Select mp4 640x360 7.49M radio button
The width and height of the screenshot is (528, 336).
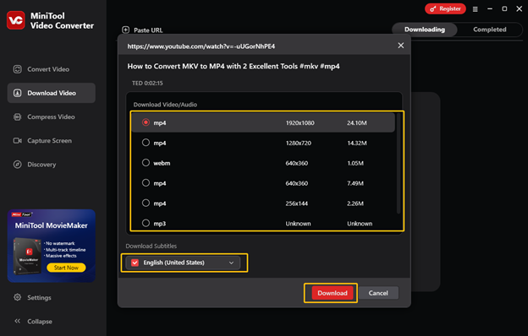[146, 183]
